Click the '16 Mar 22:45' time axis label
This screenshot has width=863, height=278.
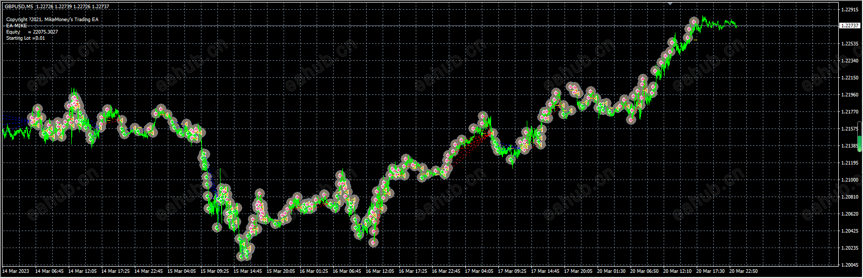[447, 271]
